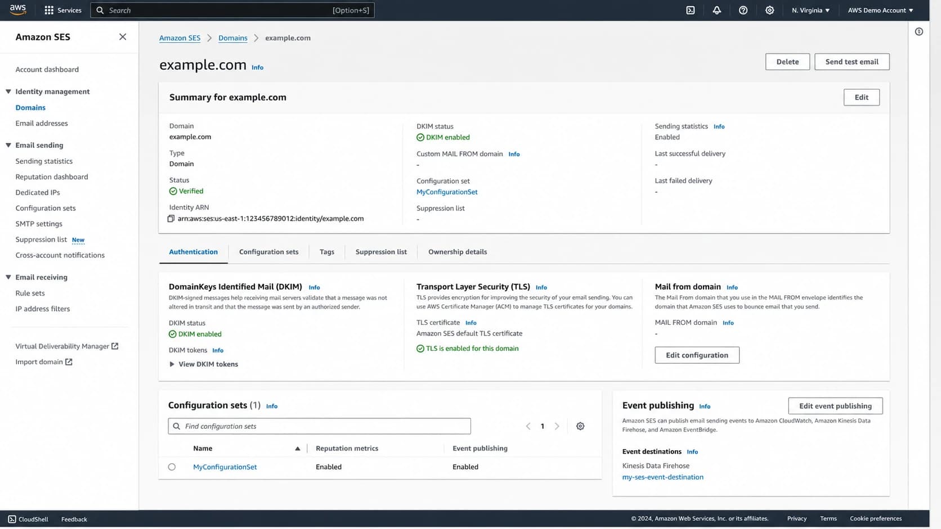
Task: Click Info next to Transport Layer Security
Action: point(541,287)
